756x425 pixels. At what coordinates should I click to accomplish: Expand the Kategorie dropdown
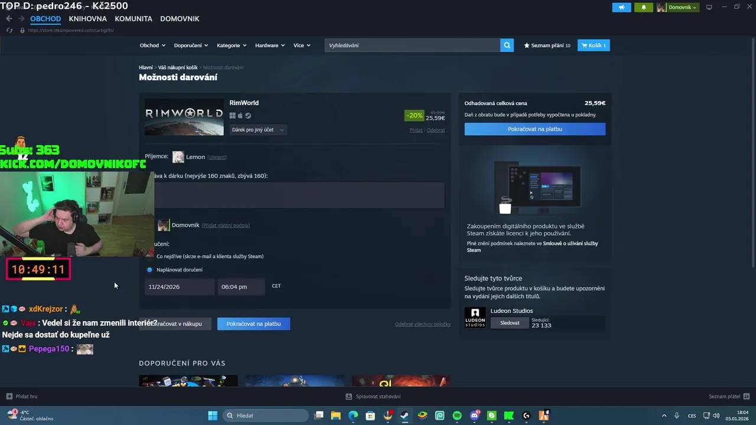pyautogui.click(x=232, y=45)
